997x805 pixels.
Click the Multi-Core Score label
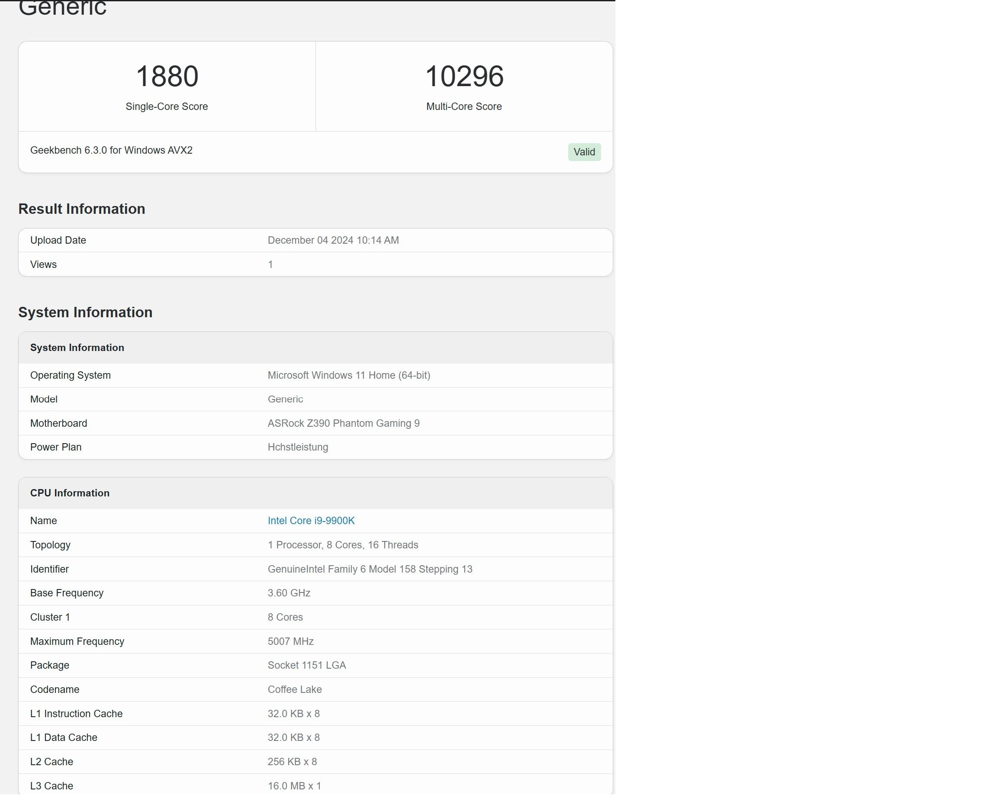click(464, 106)
